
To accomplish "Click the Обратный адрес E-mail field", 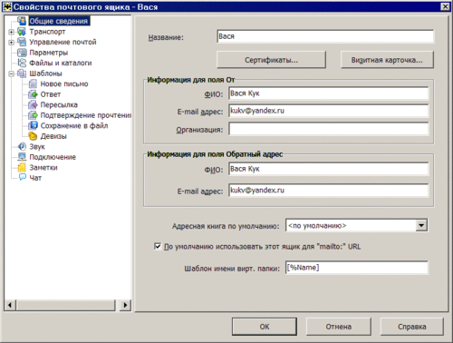I will point(328,191).
